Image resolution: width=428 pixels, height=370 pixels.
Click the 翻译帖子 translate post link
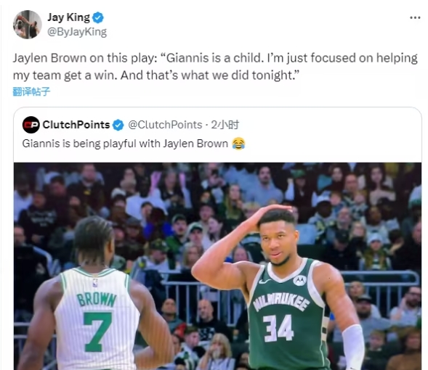[x=31, y=91]
